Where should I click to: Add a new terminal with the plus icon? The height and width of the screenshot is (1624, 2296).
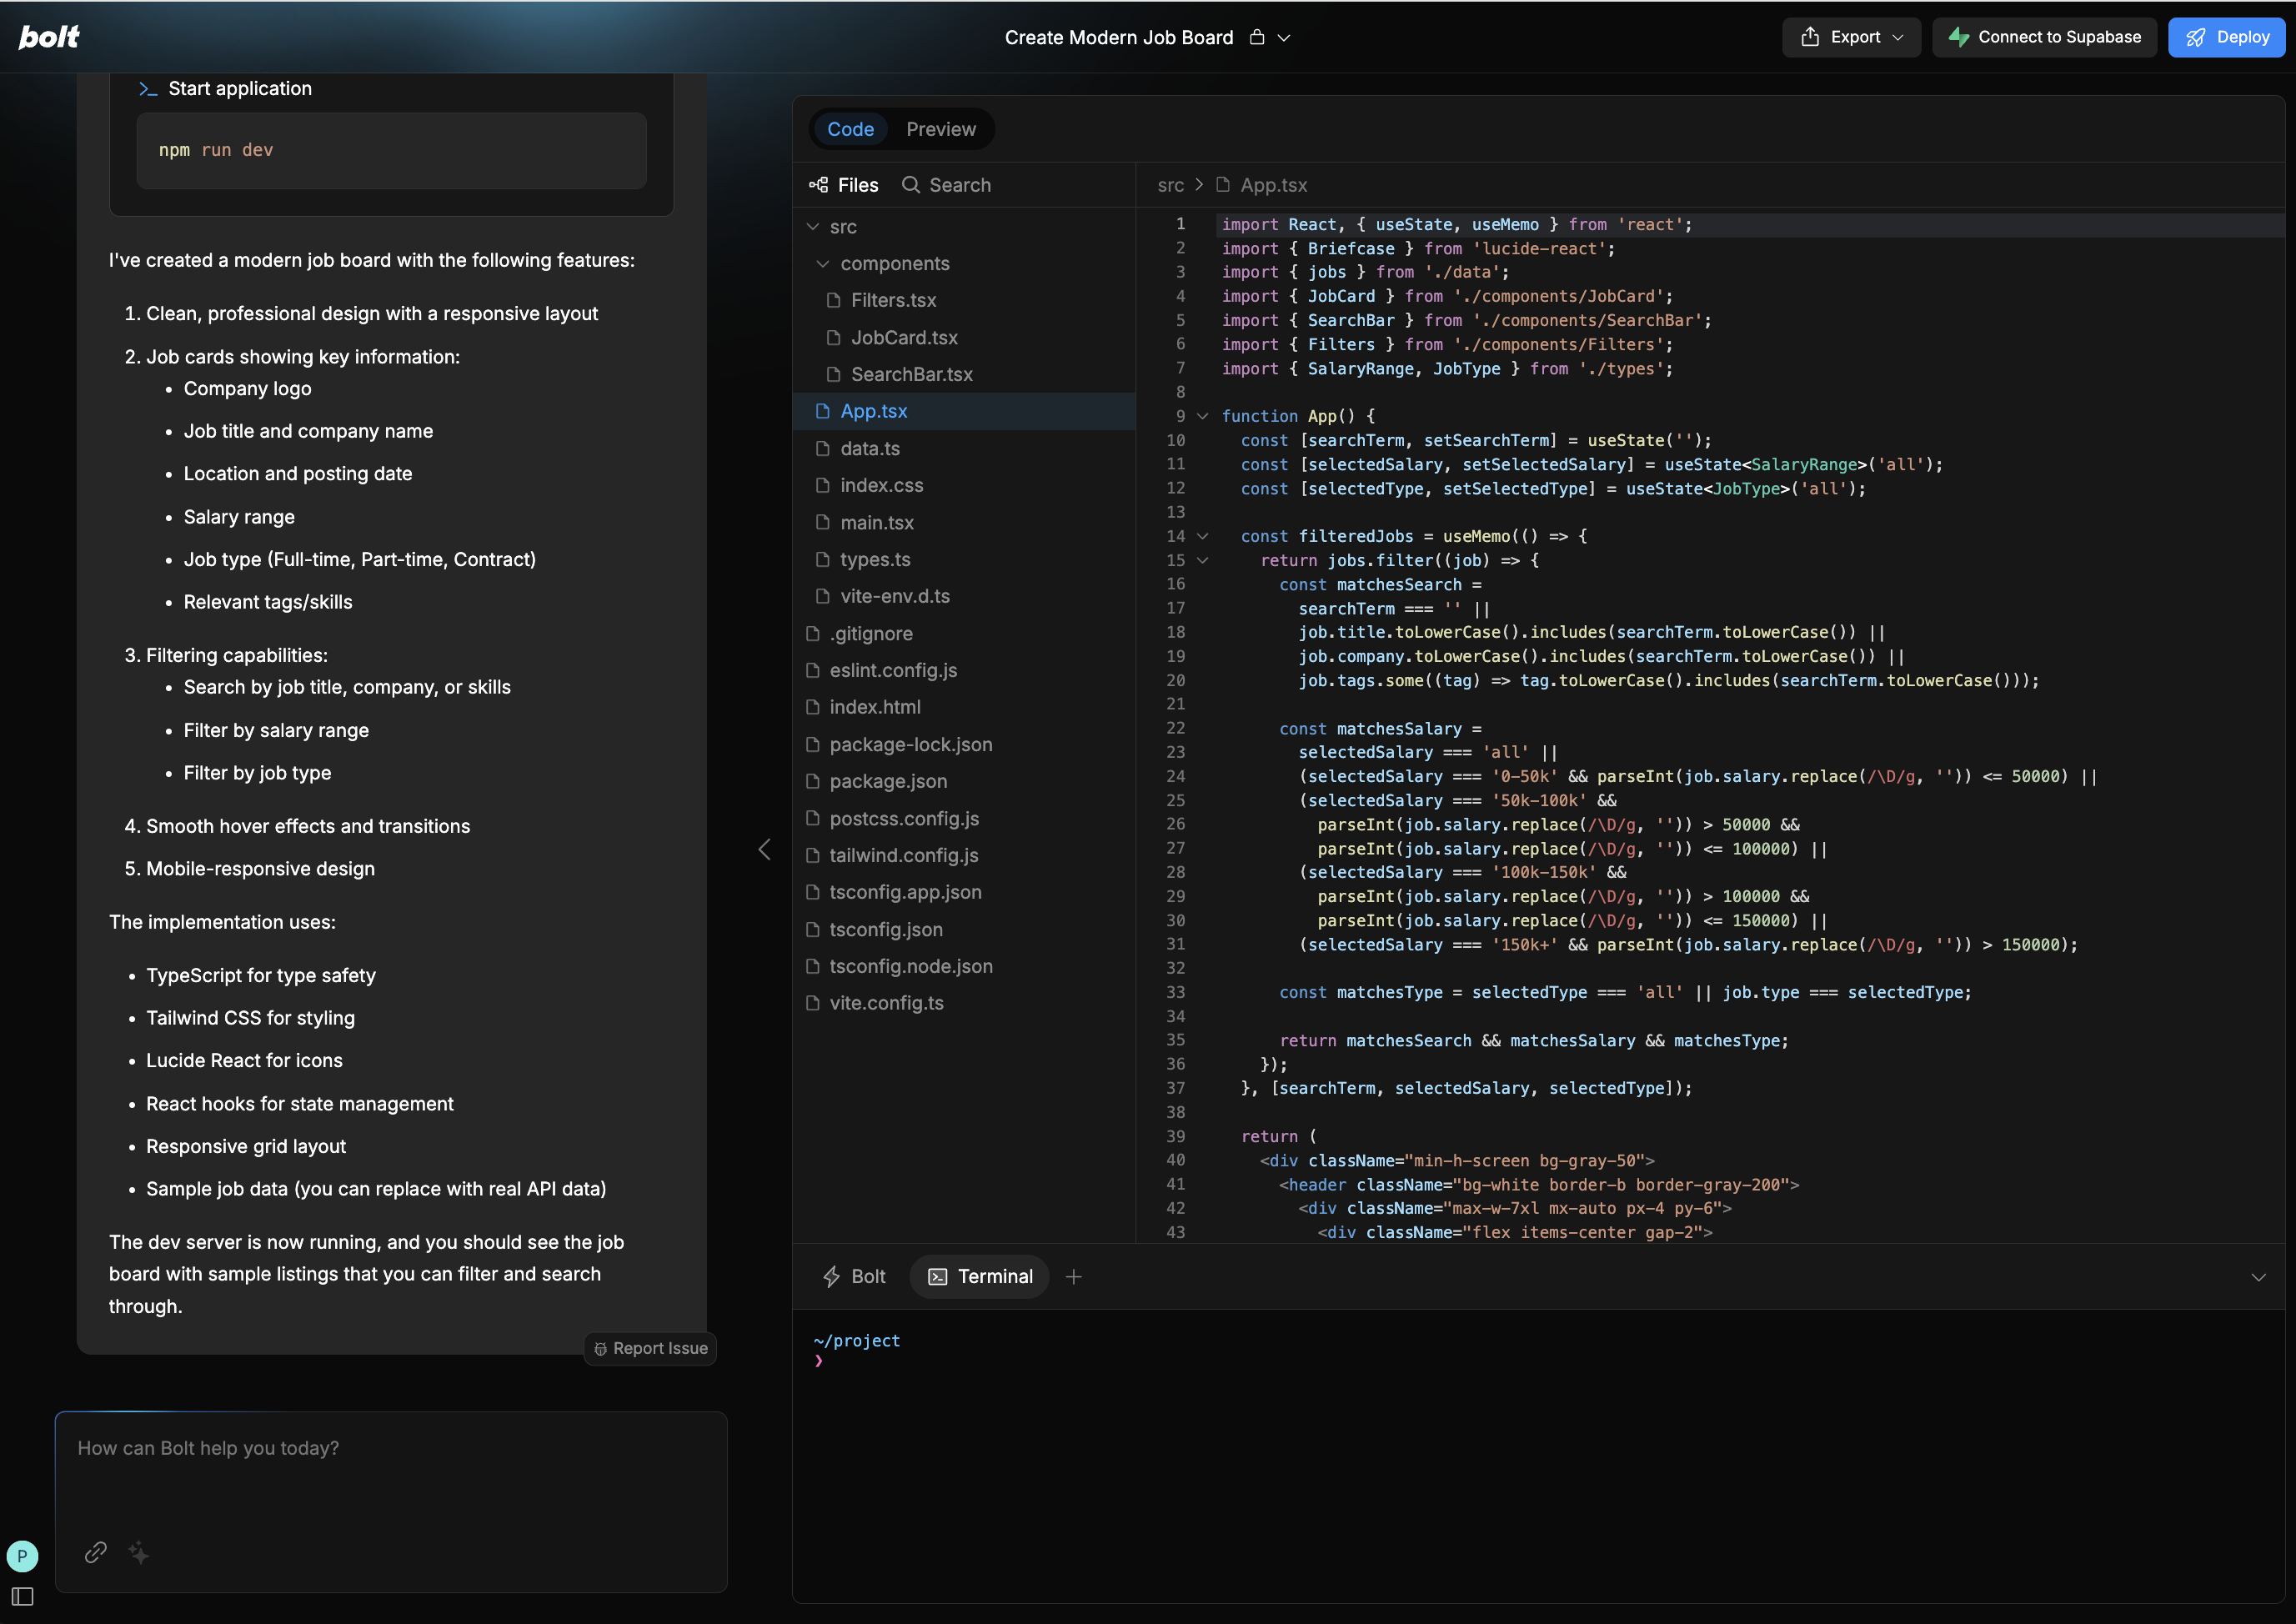tap(1074, 1276)
